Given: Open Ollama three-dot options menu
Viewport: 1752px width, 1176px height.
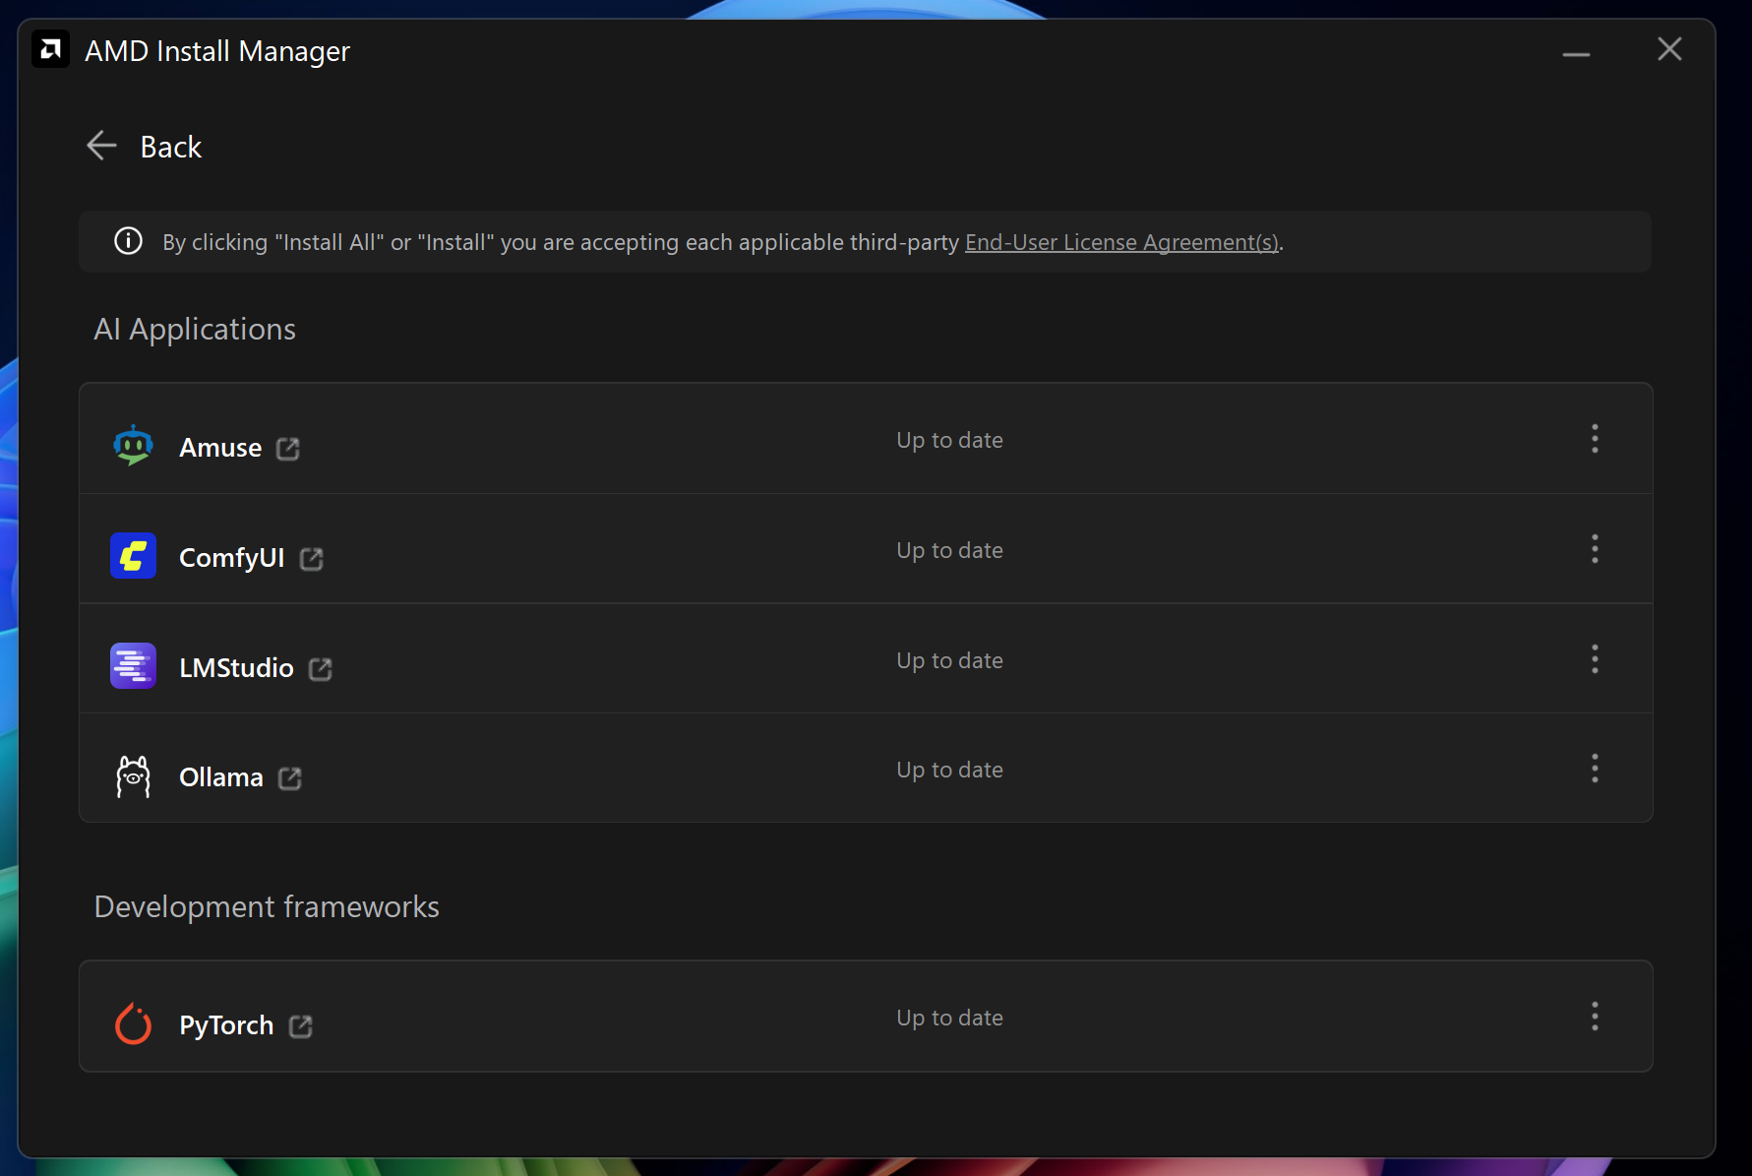Looking at the screenshot, I should (x=1595, y=769).
